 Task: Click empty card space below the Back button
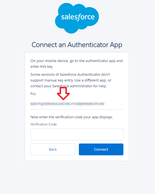(53, 158)
